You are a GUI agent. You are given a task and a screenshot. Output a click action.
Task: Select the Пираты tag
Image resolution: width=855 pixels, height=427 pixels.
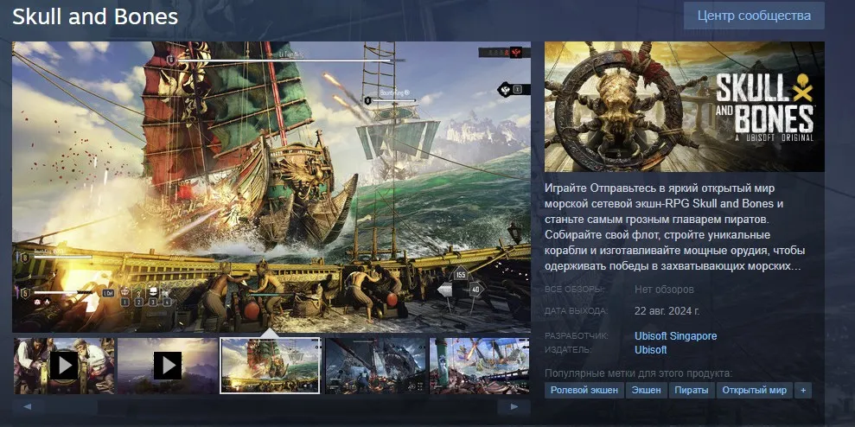coord(692,390)
